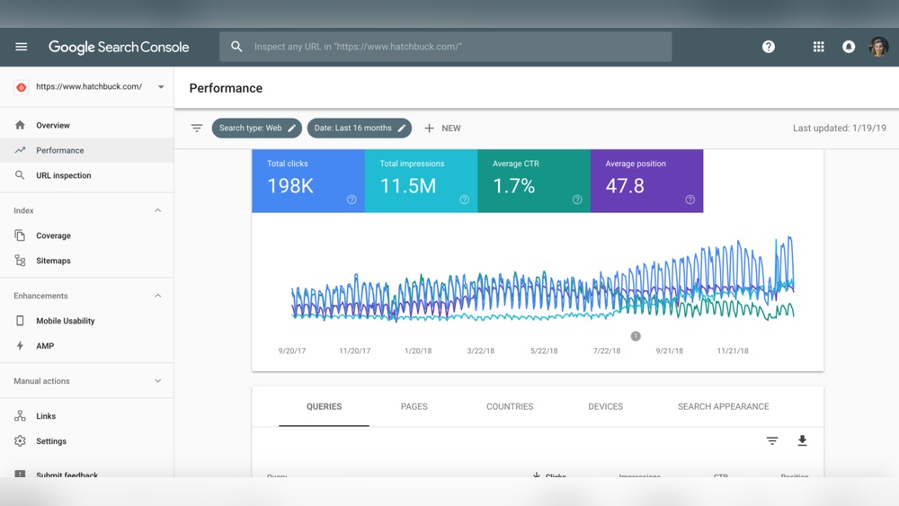Switch to the Search Appearance tab
The image size is (899, 506).
coord(724,407)
